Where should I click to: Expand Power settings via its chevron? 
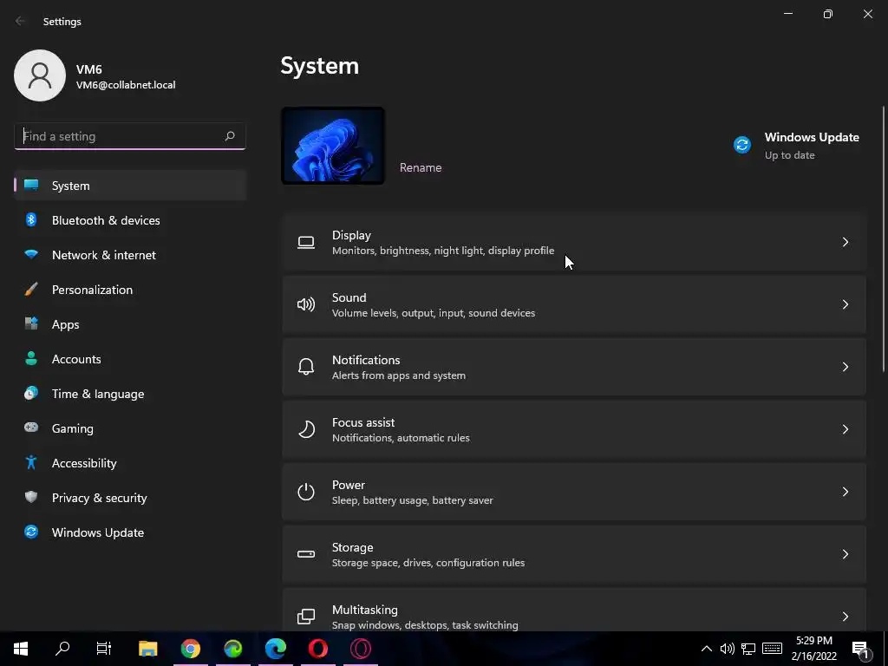(x=845, y=491)
